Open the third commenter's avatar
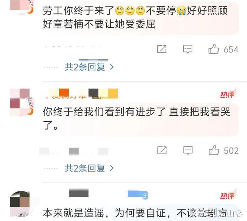 21,204
